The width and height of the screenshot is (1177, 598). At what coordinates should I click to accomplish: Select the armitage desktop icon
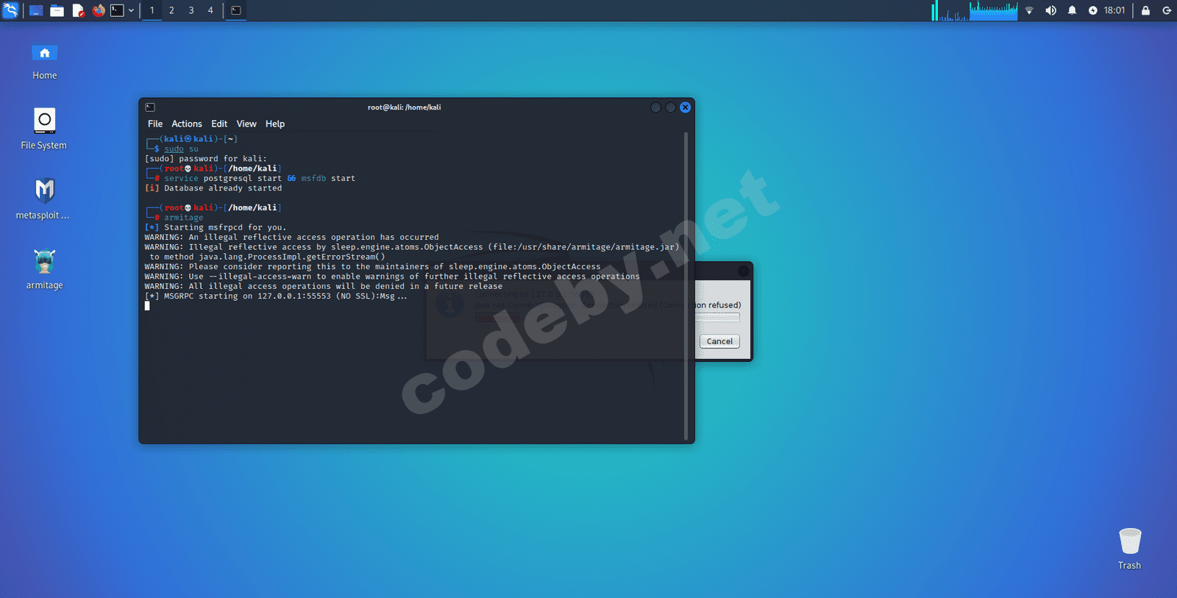tap(44, 268)
